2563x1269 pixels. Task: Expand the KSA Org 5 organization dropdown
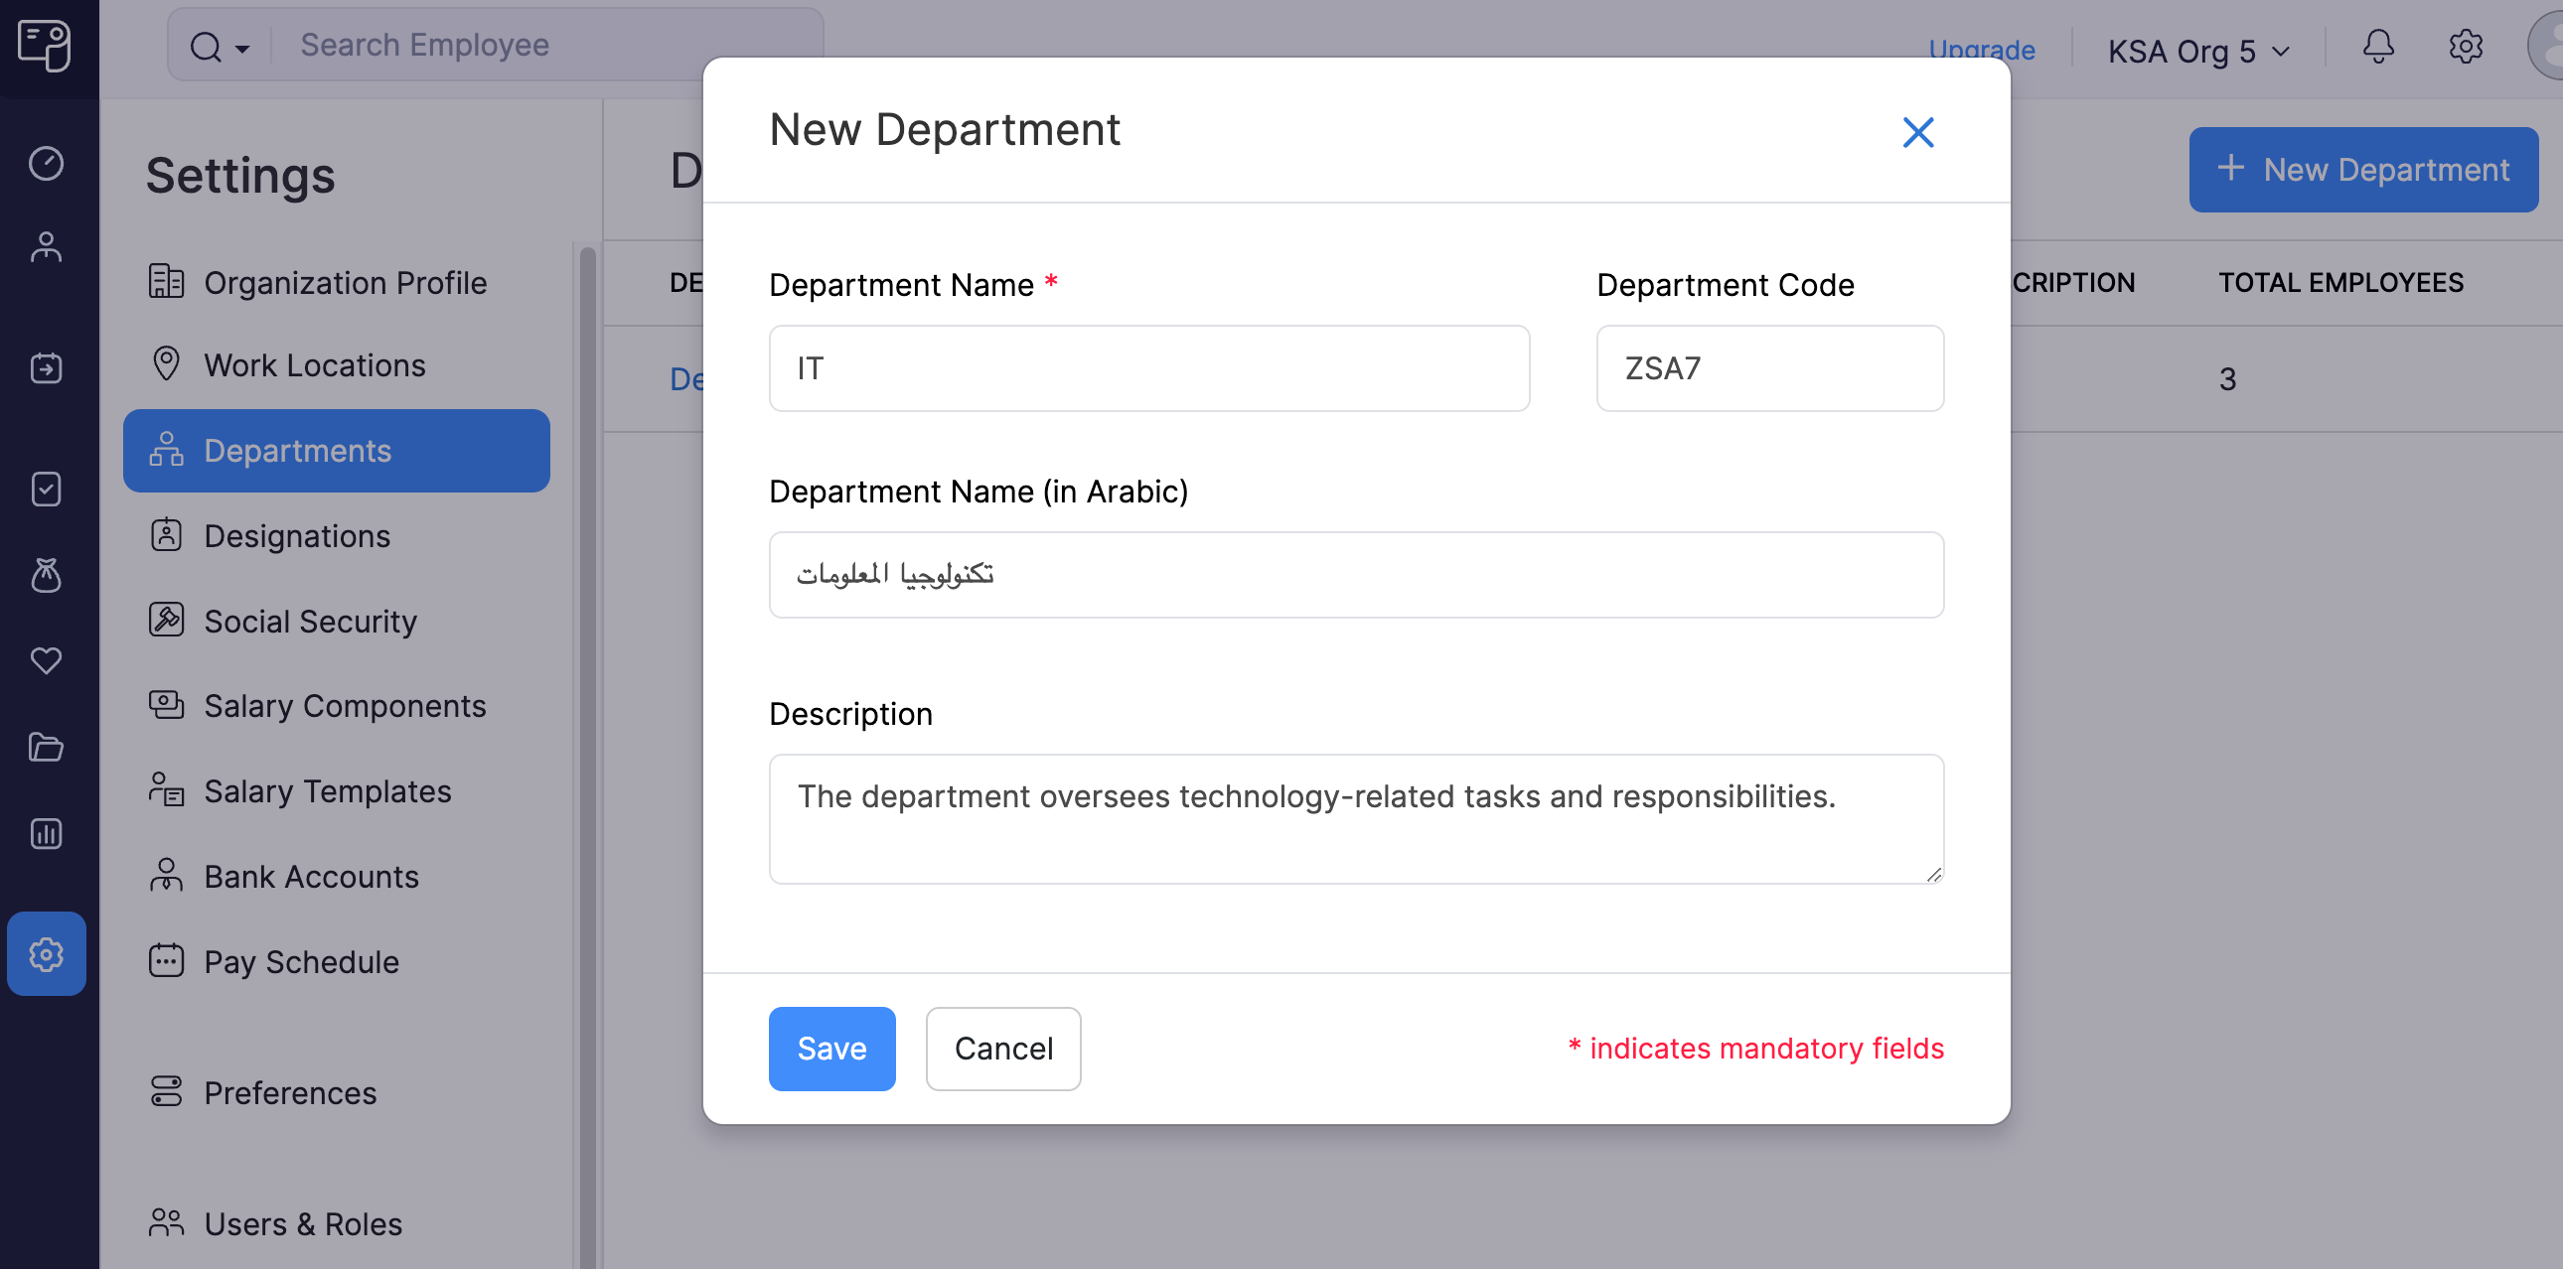pyautogui.click(x=2197, y=51)
